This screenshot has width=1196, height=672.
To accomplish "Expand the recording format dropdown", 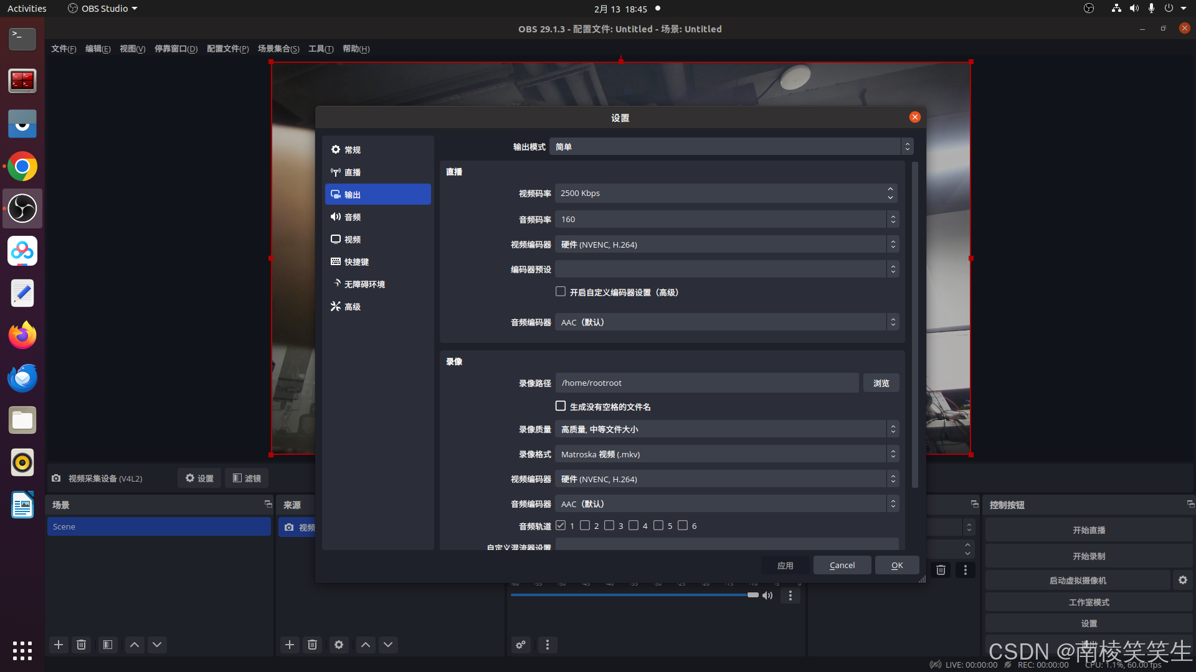I will click(726, 454).
